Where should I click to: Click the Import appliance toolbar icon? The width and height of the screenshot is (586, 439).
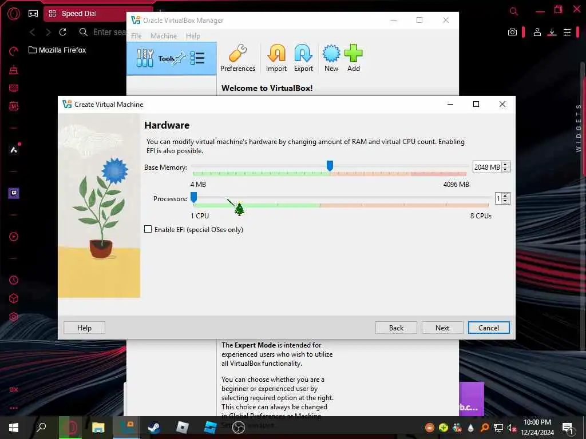(x=276, y=58)
